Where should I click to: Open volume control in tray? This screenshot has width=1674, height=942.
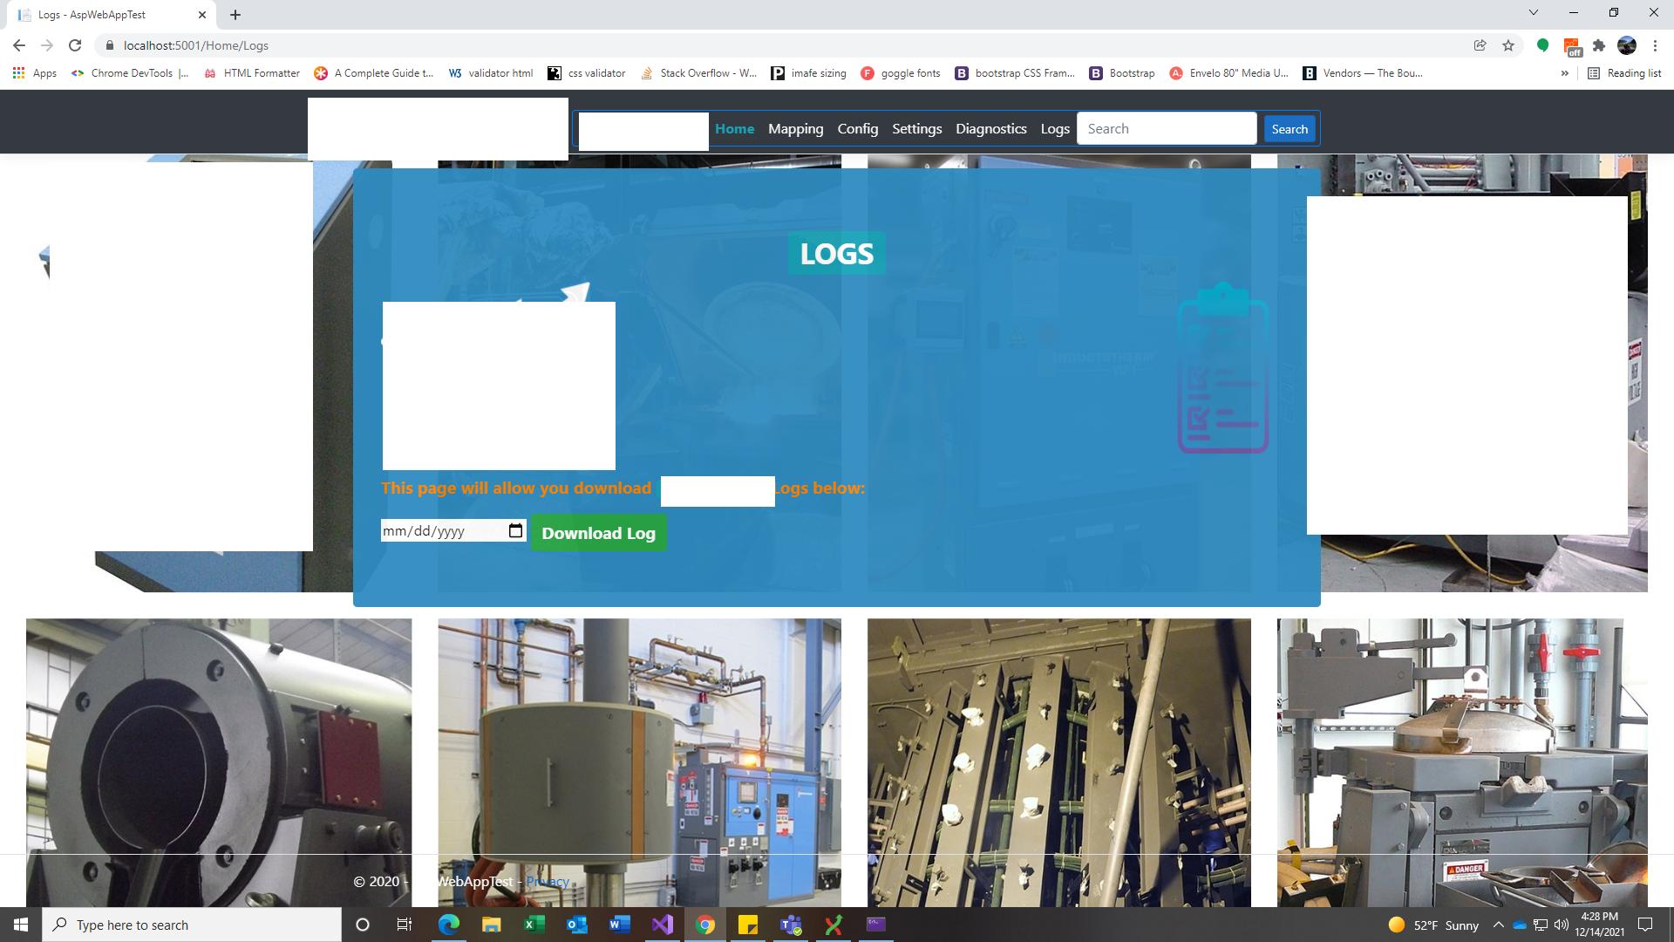click(1561, 925)
